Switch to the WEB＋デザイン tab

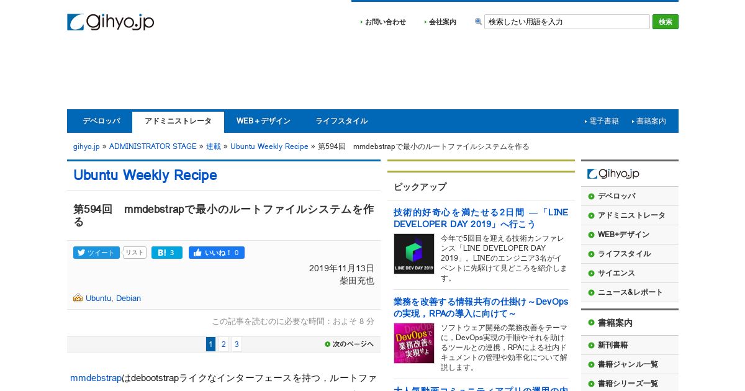pyautogui.click(x=263, y=121)
